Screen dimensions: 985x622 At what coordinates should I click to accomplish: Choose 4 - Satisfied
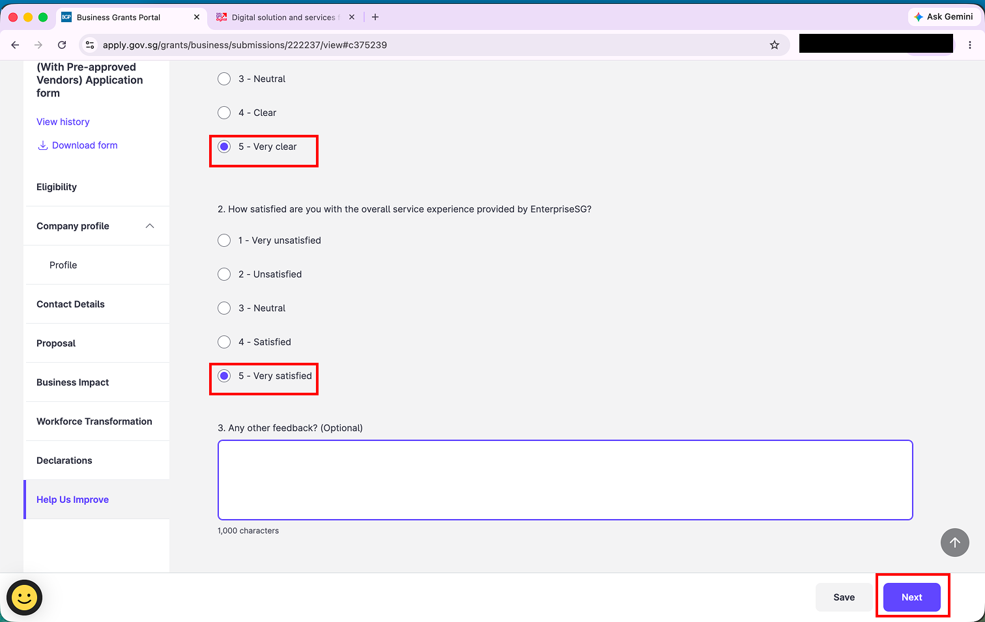pyautogui.click(x=224, y=342)
